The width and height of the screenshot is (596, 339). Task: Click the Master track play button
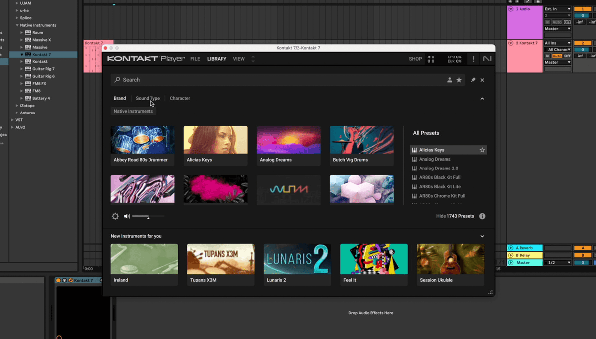pos(510,263)
